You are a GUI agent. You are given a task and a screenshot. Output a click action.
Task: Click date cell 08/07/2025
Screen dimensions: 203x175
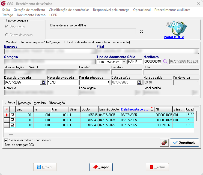click(x=138, y=125)
